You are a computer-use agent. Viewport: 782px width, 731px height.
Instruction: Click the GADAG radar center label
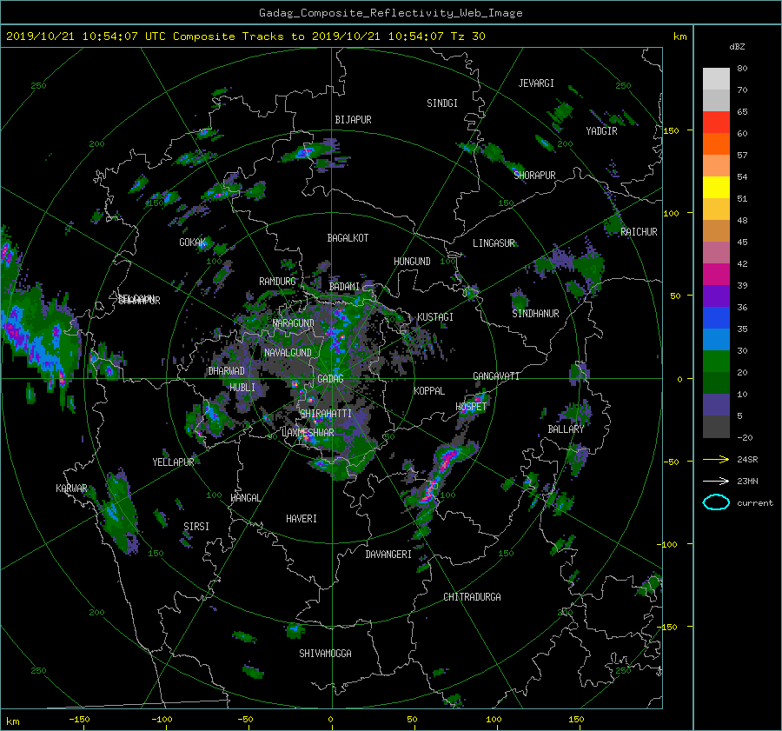click(330, 379)
